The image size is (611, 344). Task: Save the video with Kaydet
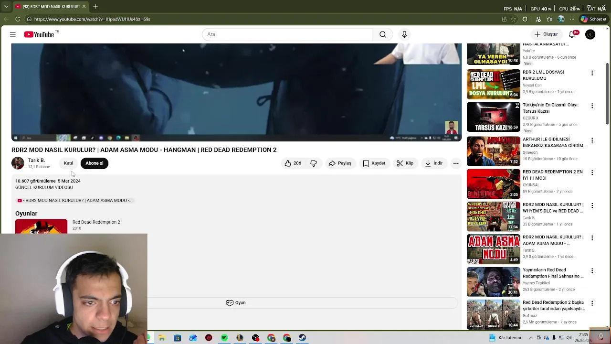[374, 163]
